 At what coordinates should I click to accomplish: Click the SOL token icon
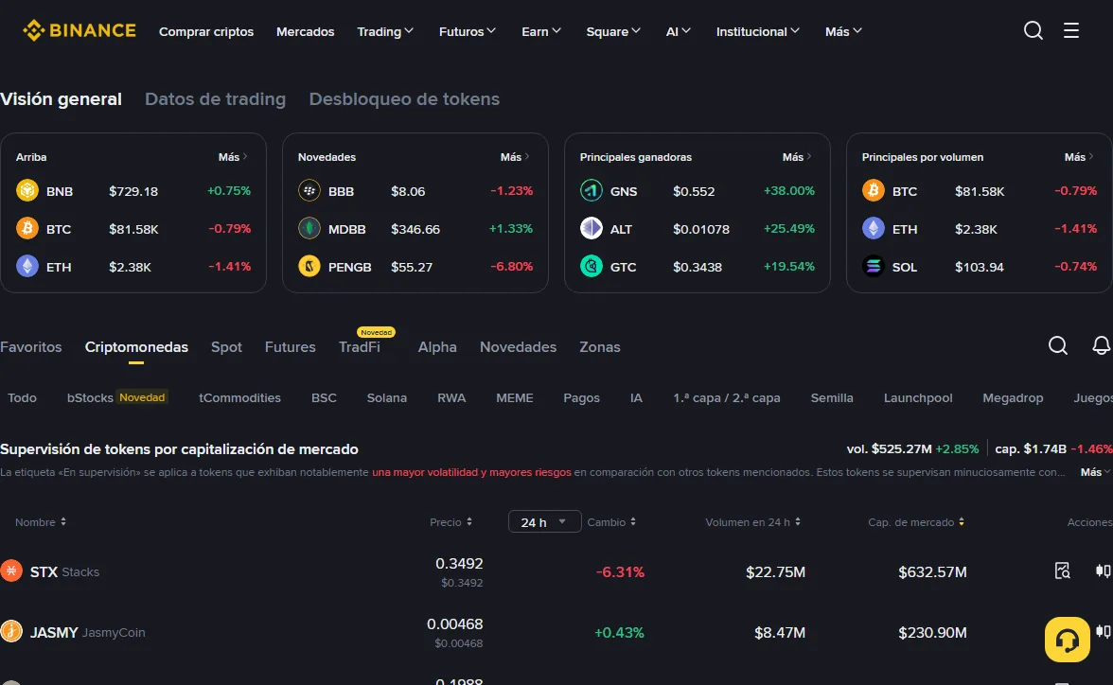(x=873, y=266)
